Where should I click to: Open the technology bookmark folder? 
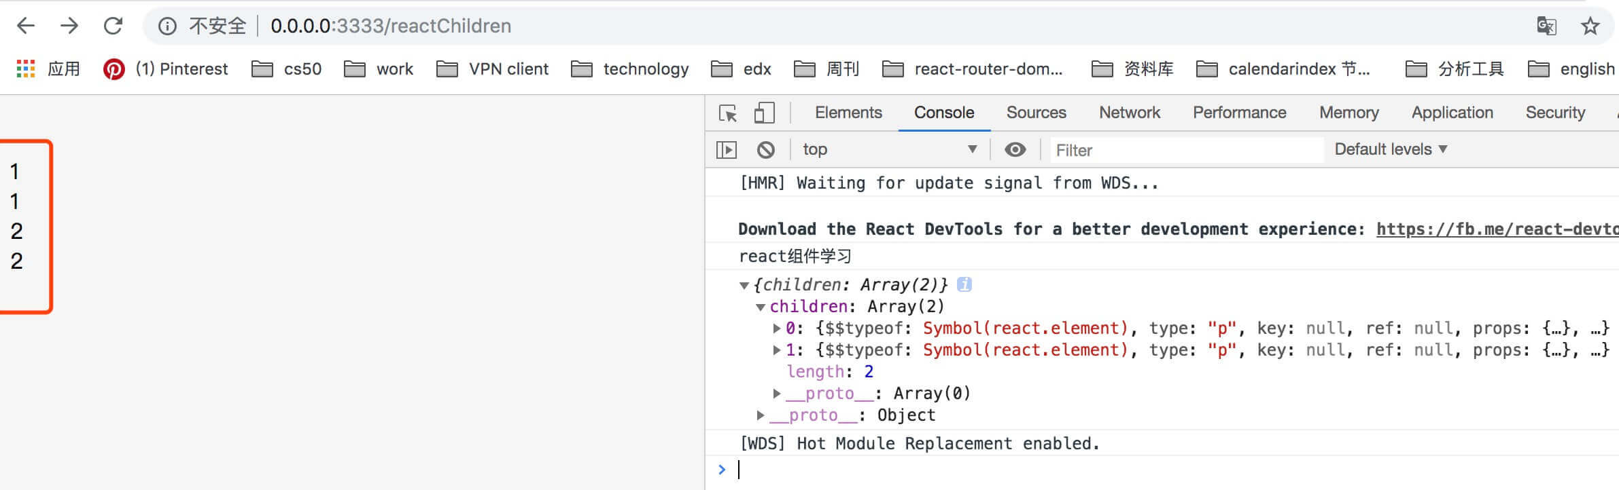[629, 69]
